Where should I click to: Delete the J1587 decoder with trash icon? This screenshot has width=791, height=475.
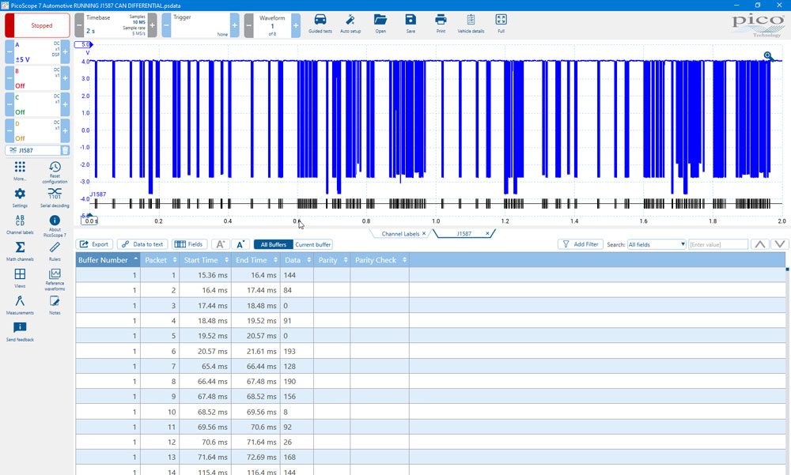(65, 150)
